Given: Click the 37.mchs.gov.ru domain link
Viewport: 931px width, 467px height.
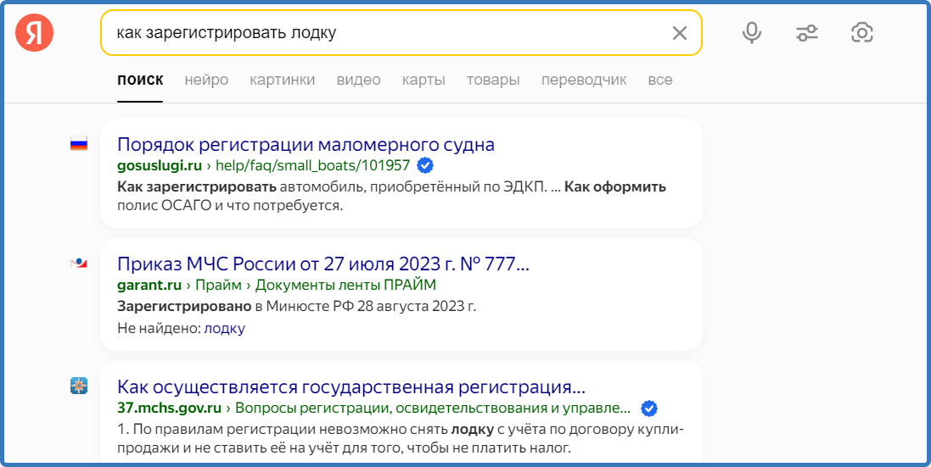Looking at the screenshot, I should (169, 409).
